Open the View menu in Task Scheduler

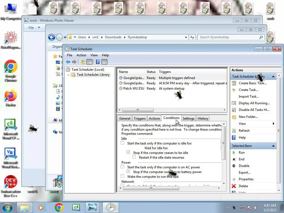coord(94,55)
